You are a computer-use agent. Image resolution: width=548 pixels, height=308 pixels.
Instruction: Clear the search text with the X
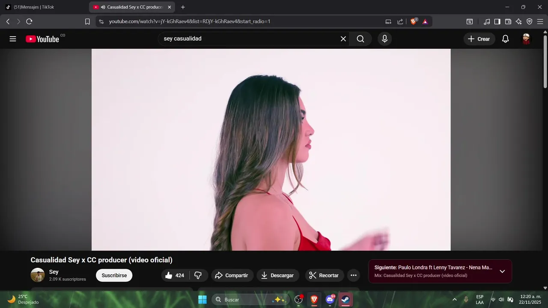[x=343, y=39]
